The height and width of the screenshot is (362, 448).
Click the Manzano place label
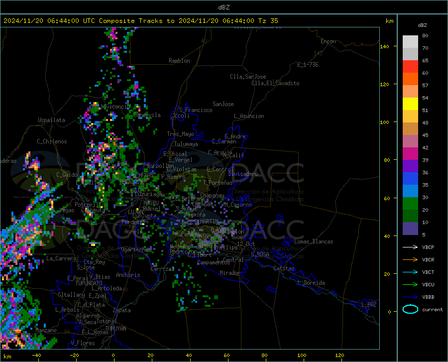point(46,330)
